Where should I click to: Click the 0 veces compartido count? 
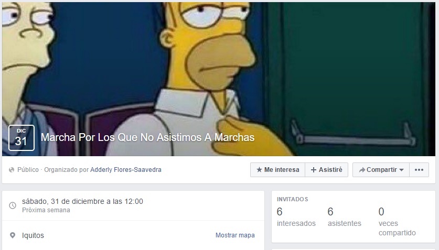[397, 222]
